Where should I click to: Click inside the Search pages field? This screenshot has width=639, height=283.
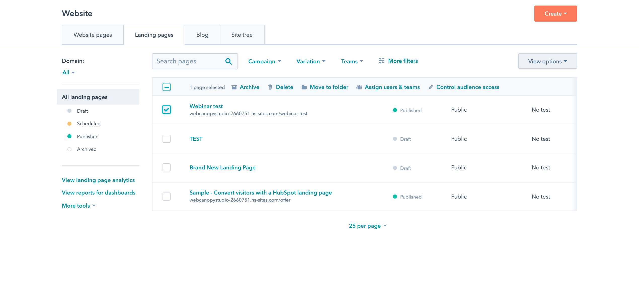coord(189,61)
